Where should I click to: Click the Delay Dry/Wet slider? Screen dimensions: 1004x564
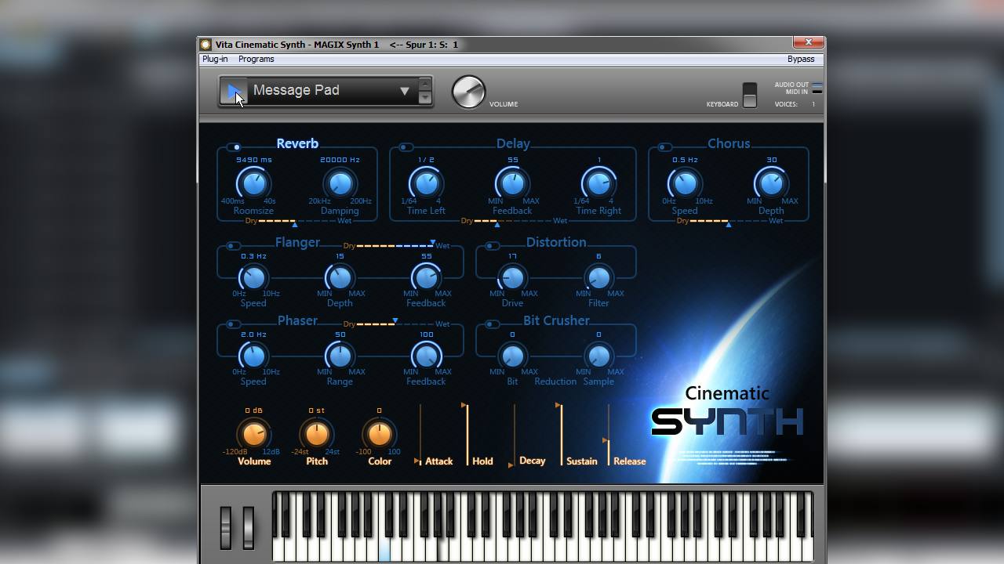[x=514, y=222]
